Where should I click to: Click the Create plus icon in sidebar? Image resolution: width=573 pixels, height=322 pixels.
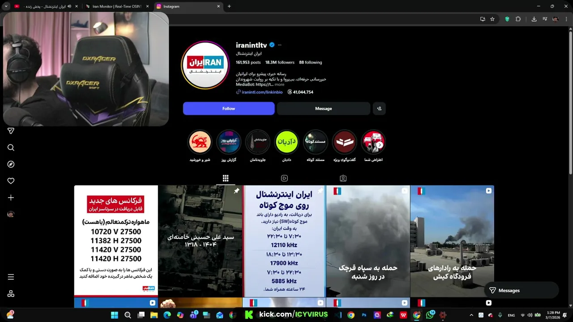(11, 198)
